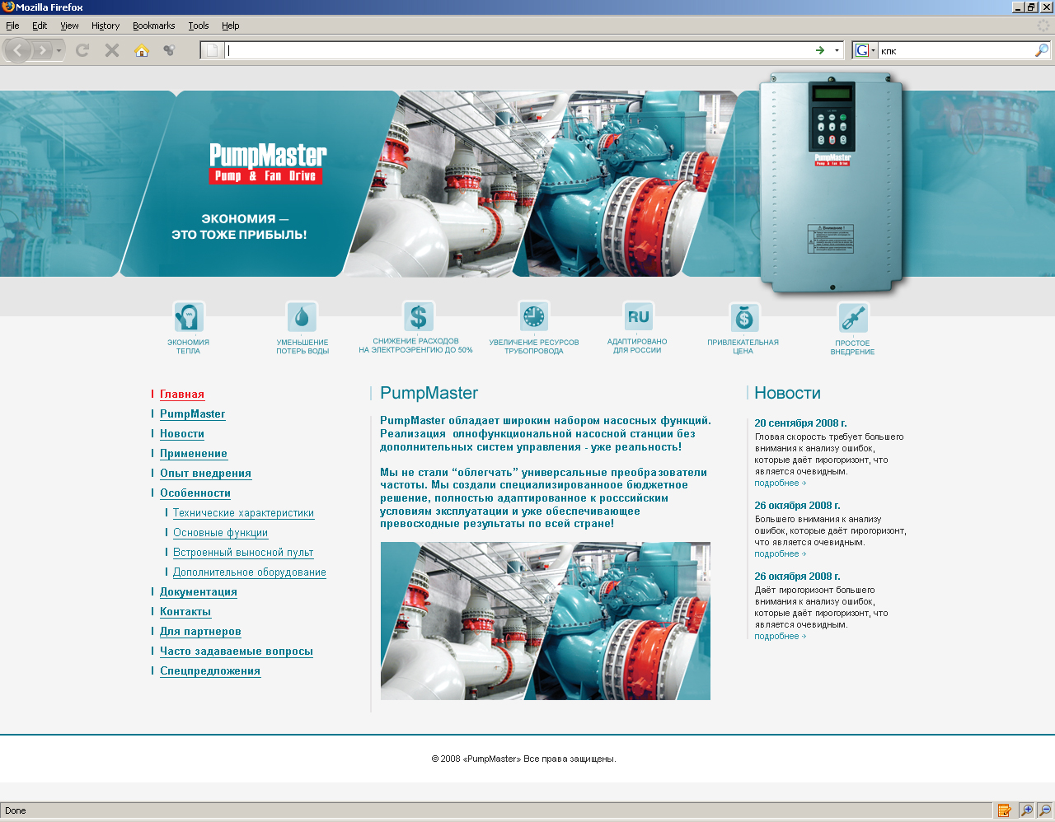The image size is (1055, 822).
Task: Open the Help menu
Action: pos(231,26)
